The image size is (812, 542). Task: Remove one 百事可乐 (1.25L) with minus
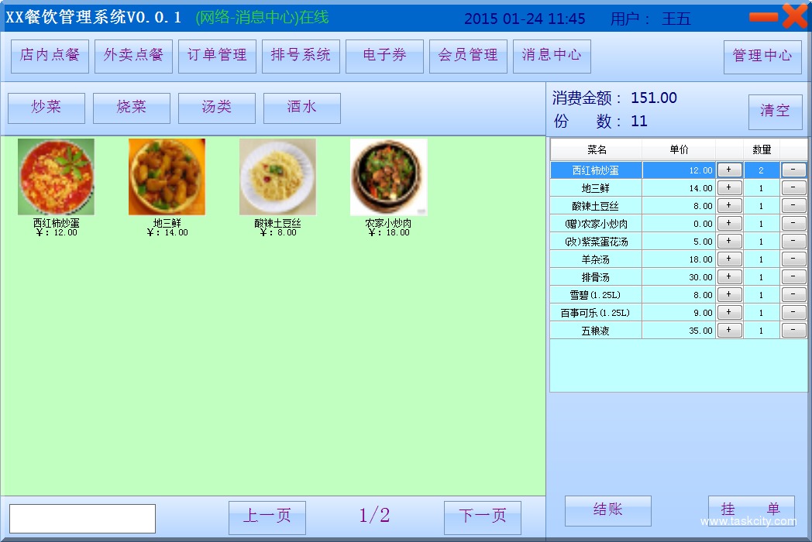coord(793,313)
